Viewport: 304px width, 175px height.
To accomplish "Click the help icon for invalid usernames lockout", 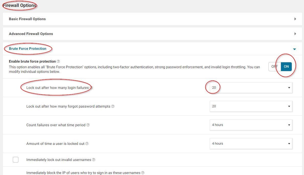I will pyautogui.click(x=93, y=159).
